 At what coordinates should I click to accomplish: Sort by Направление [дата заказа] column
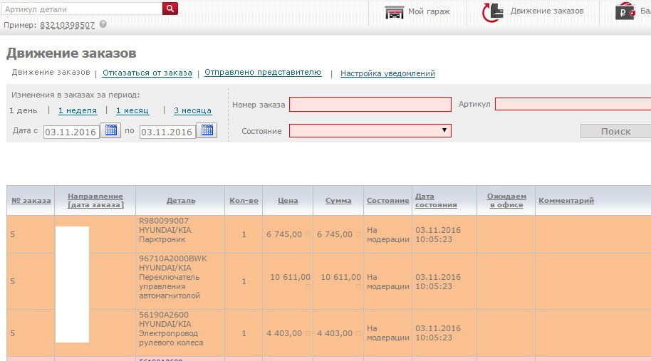click(x=95, y=200)
